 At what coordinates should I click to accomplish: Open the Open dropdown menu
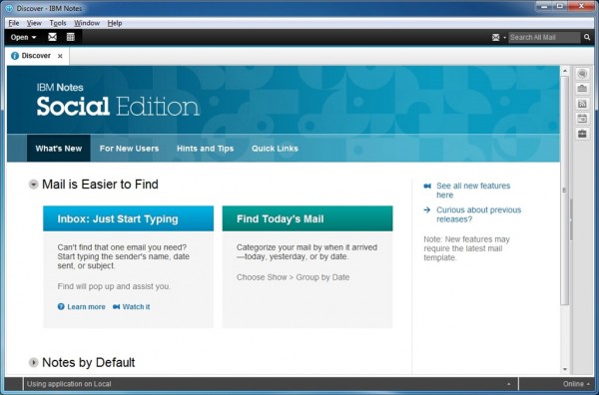[23, 37]
